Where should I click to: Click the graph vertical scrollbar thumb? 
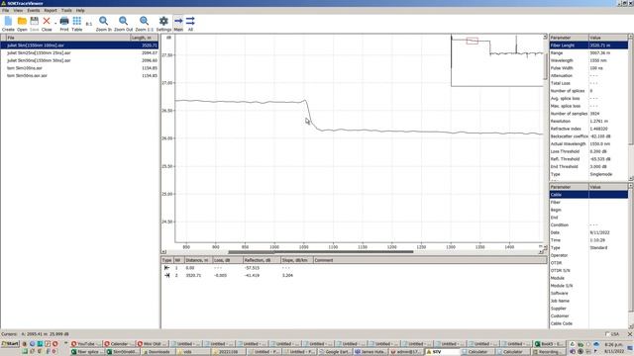point(545,66)
